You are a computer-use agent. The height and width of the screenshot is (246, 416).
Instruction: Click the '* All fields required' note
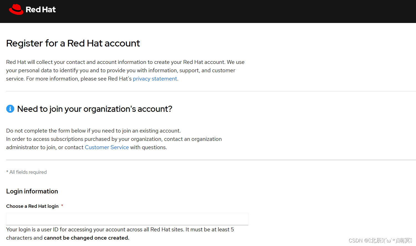coord(27,172)
